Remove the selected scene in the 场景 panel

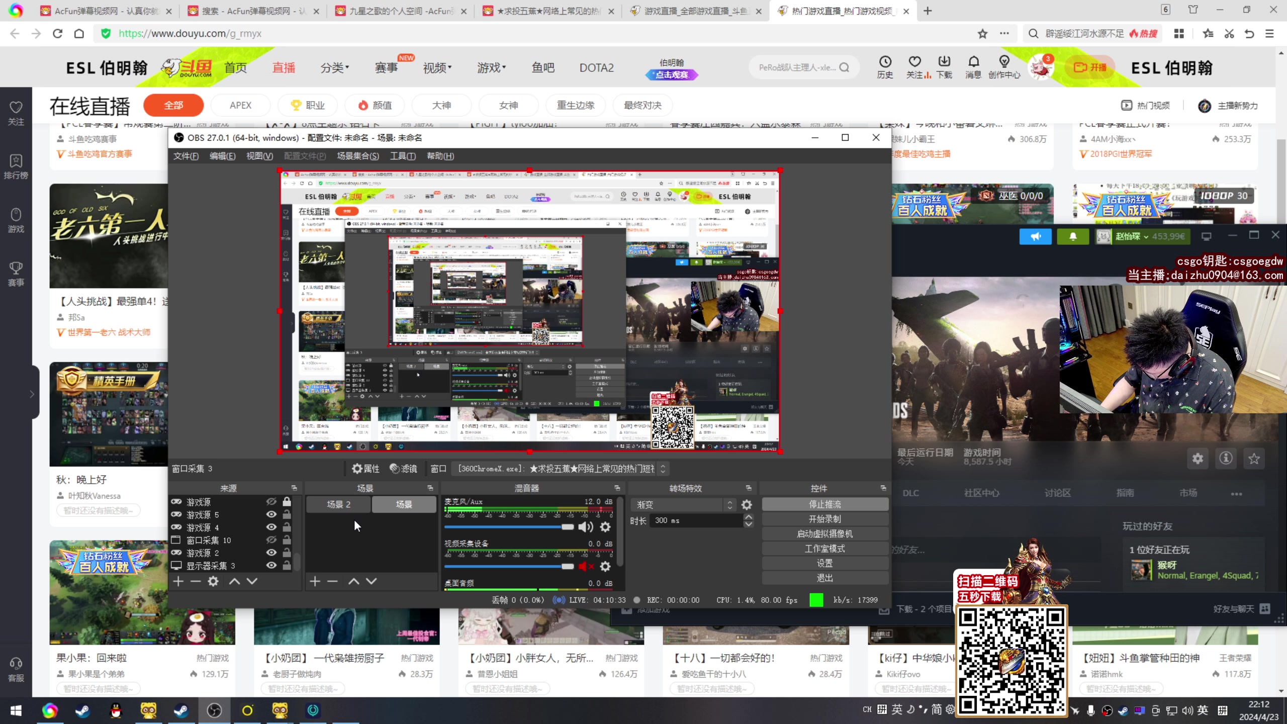332,581
